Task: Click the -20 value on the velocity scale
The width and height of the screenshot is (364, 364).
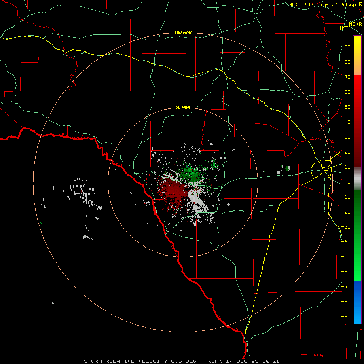Action: (346, 212)
